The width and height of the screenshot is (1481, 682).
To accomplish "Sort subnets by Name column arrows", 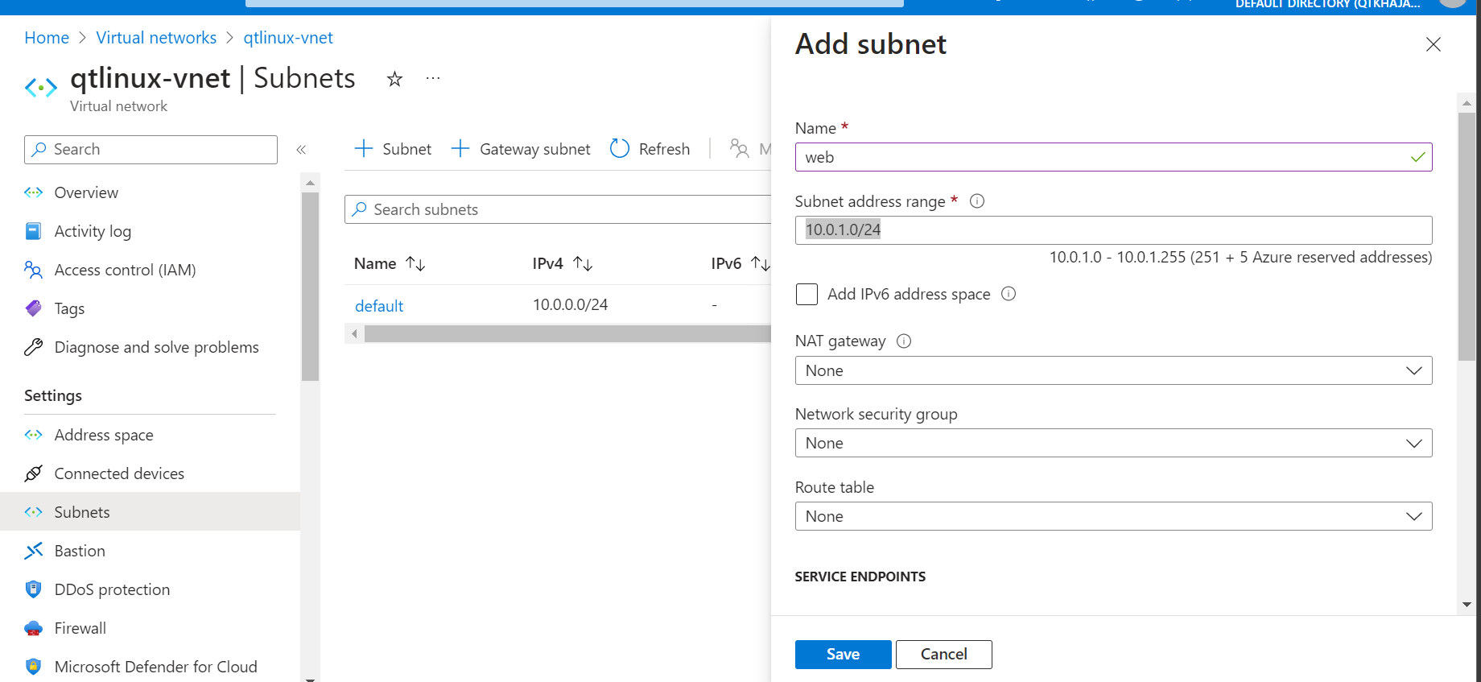I will 415,263.
